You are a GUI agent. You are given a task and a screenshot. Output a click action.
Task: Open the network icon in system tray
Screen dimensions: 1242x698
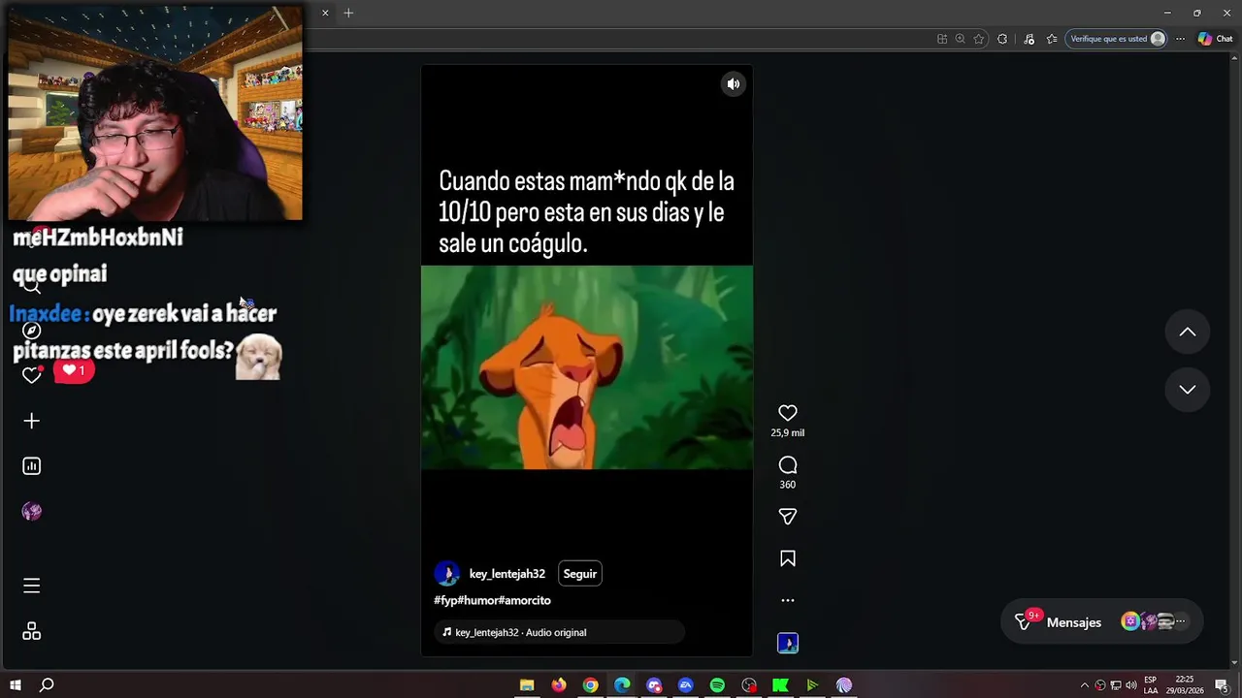coord(1116,685)
